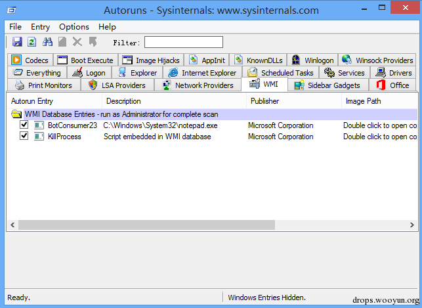The image size is (422, 308).
Task: Click the Properties page toolbar icon
Action: (62, 42)
